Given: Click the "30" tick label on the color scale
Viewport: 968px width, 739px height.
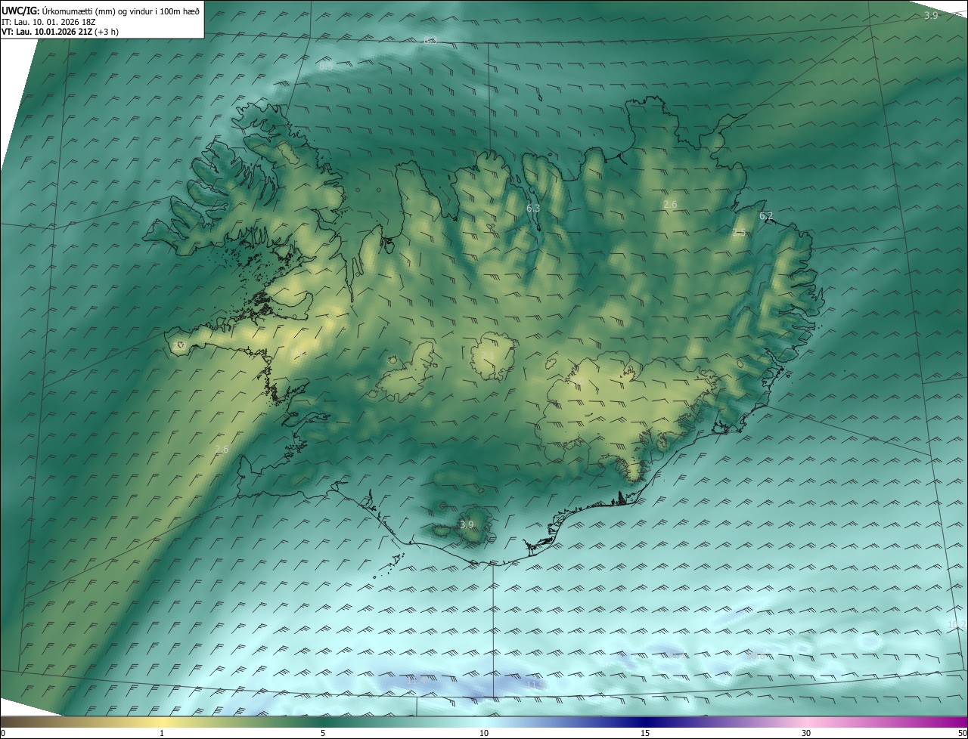Looking at the screenshot, I should pyautogui.click(x=806, y=734).
